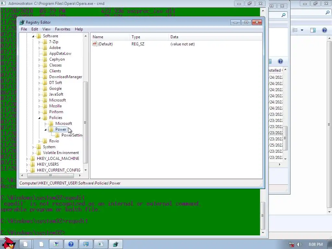Open the second blank document taskbar icon
This screenshot has height=249, width=332.
41,244
